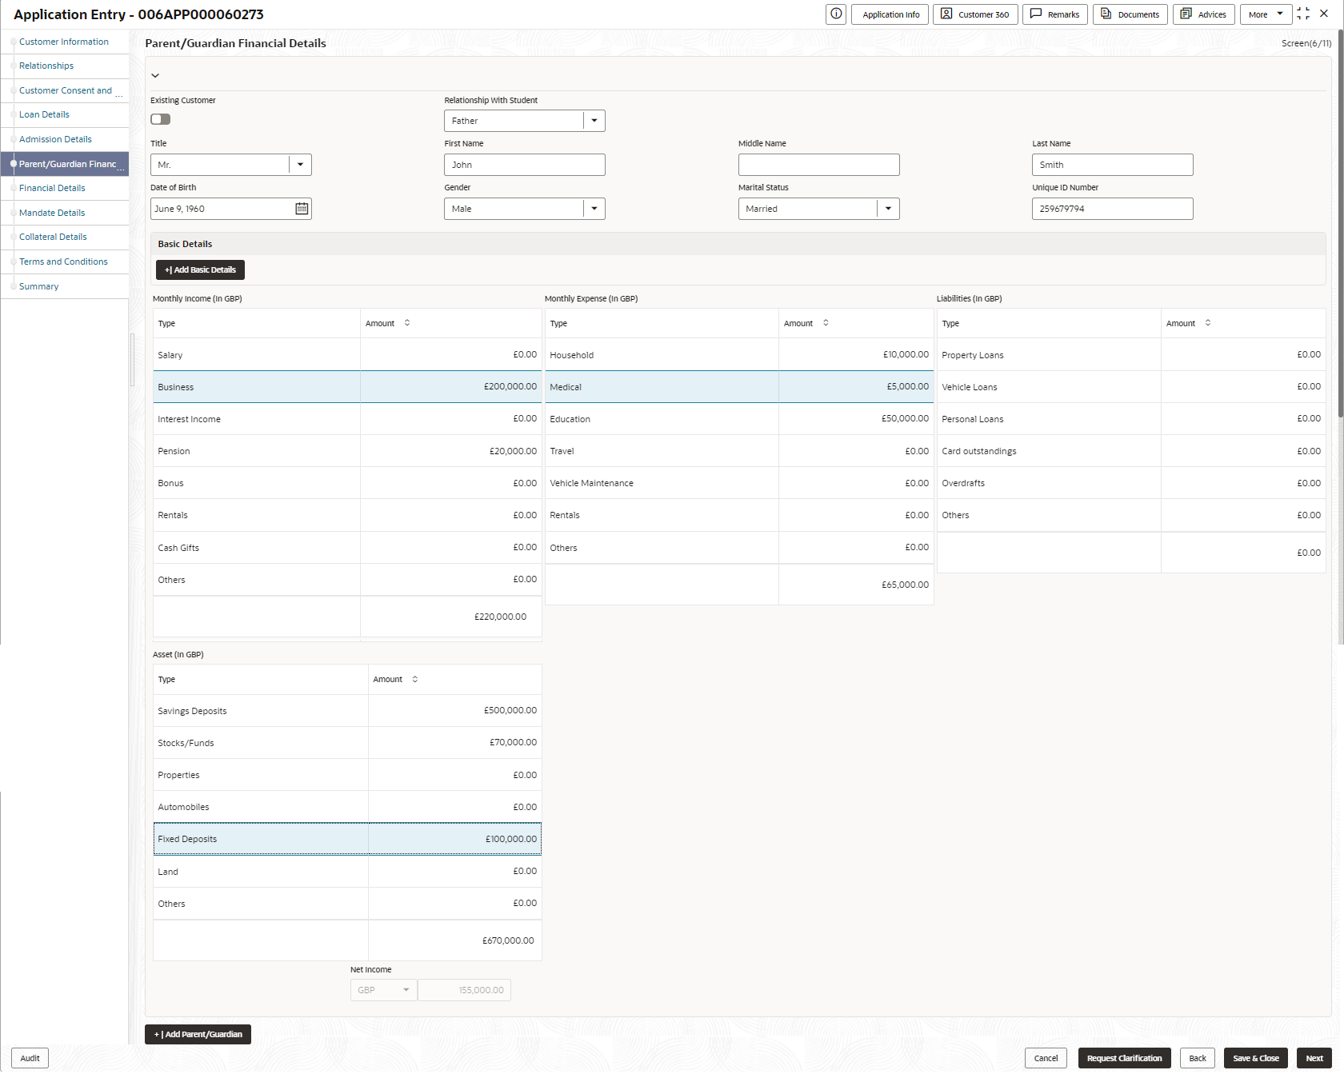Go to Relationships step
This screenshot has width=1344, height=1074.
click(x=46, y=66)
